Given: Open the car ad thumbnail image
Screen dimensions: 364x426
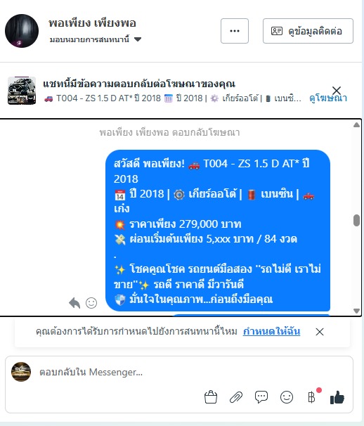Looking at the screenshot, I should pos(22,91).
